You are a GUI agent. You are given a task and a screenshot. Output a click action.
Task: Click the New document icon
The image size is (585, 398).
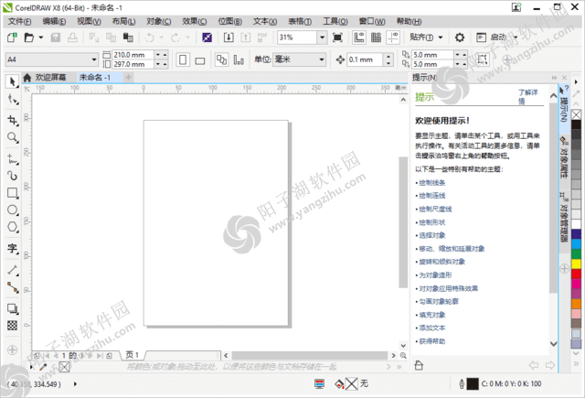tap(12, 38)
